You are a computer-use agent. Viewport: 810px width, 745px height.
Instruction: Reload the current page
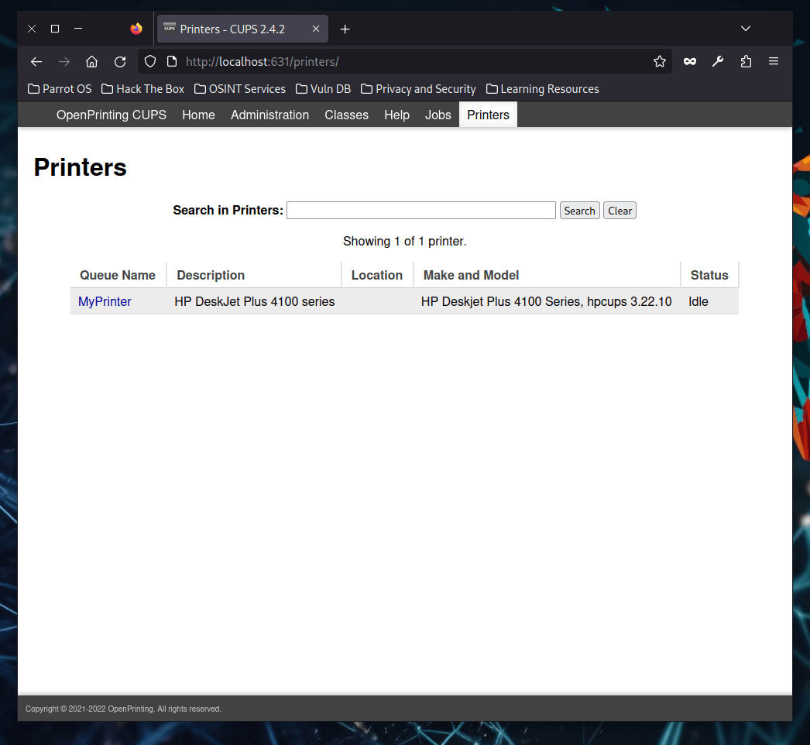coord(120,61)
